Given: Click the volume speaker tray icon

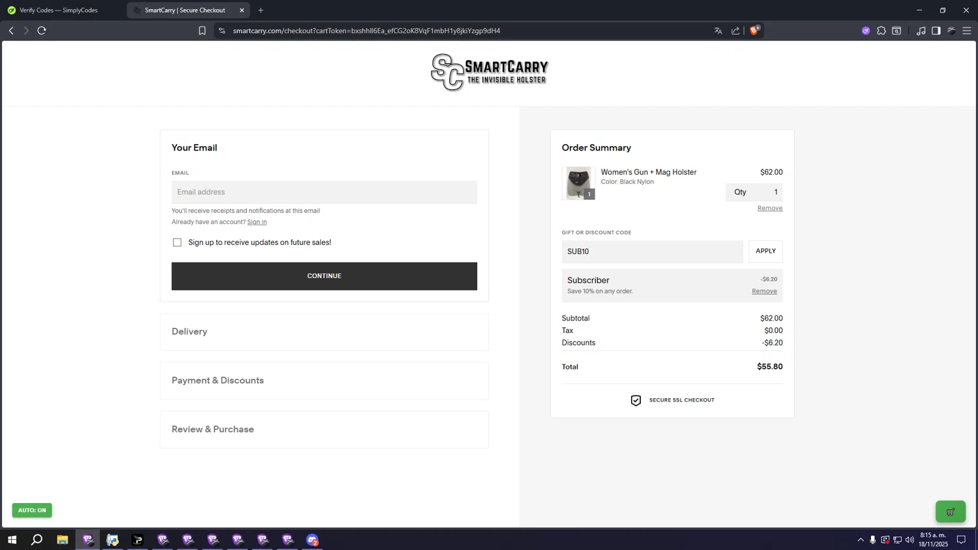Looking at the screenshot, I should click(x=910, y=540).
